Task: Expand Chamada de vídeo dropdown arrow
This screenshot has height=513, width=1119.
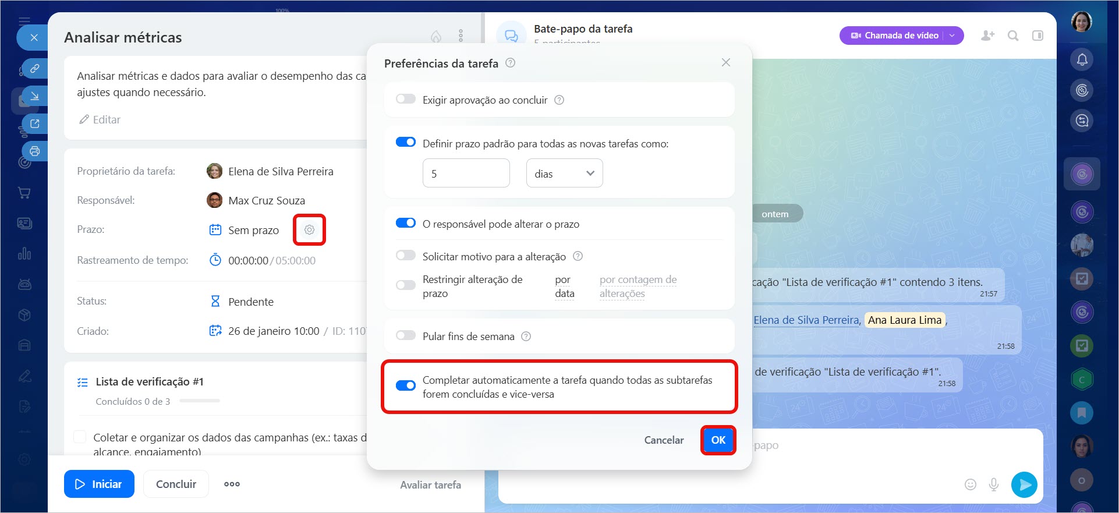Action: click(x=952, y=36)
